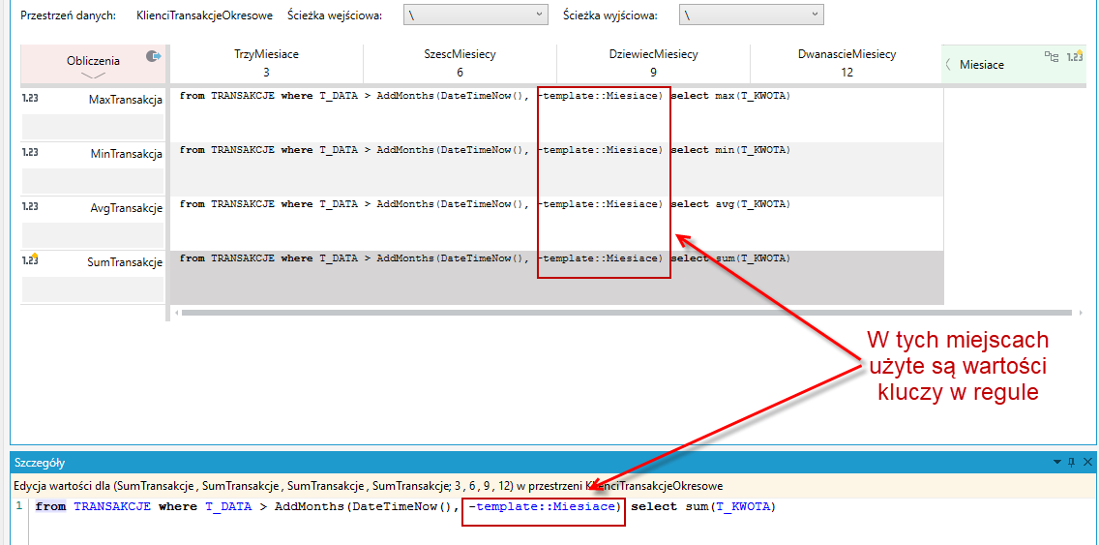Select the DziewiecMiesiecy column header
Image resolution: width=1099 pixels, height=545 pixels.
[x=653, y=63]
